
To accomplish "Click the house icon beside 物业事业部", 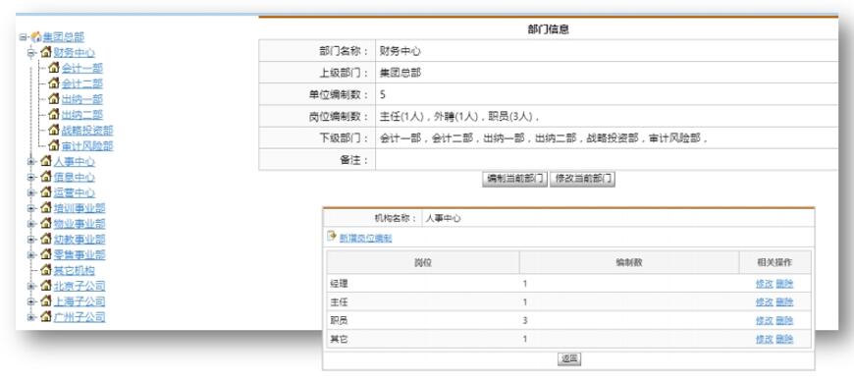I will pos(46,224).
